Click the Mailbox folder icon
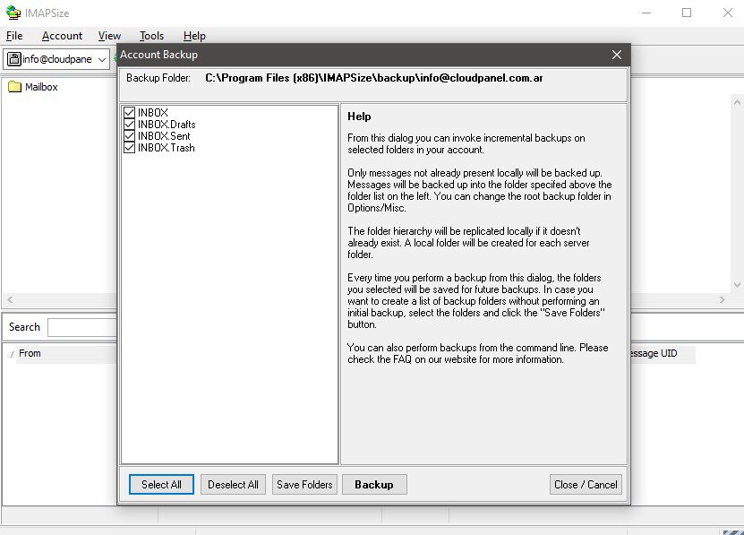This screenshot has width=744, height=535. 14,87
